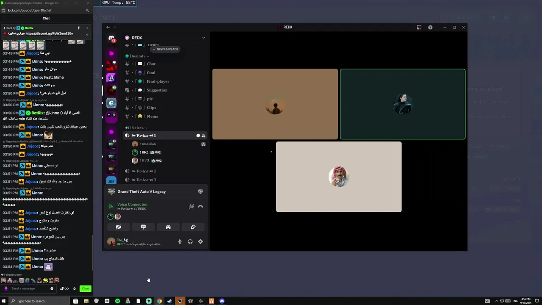Screen dimensions: 542x305
Task: Create invite for Voice 1 channel
Action: coord(203,136)
